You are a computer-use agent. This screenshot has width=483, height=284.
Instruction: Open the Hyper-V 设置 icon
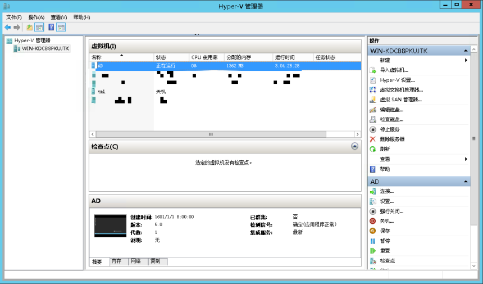click(373, 80)
